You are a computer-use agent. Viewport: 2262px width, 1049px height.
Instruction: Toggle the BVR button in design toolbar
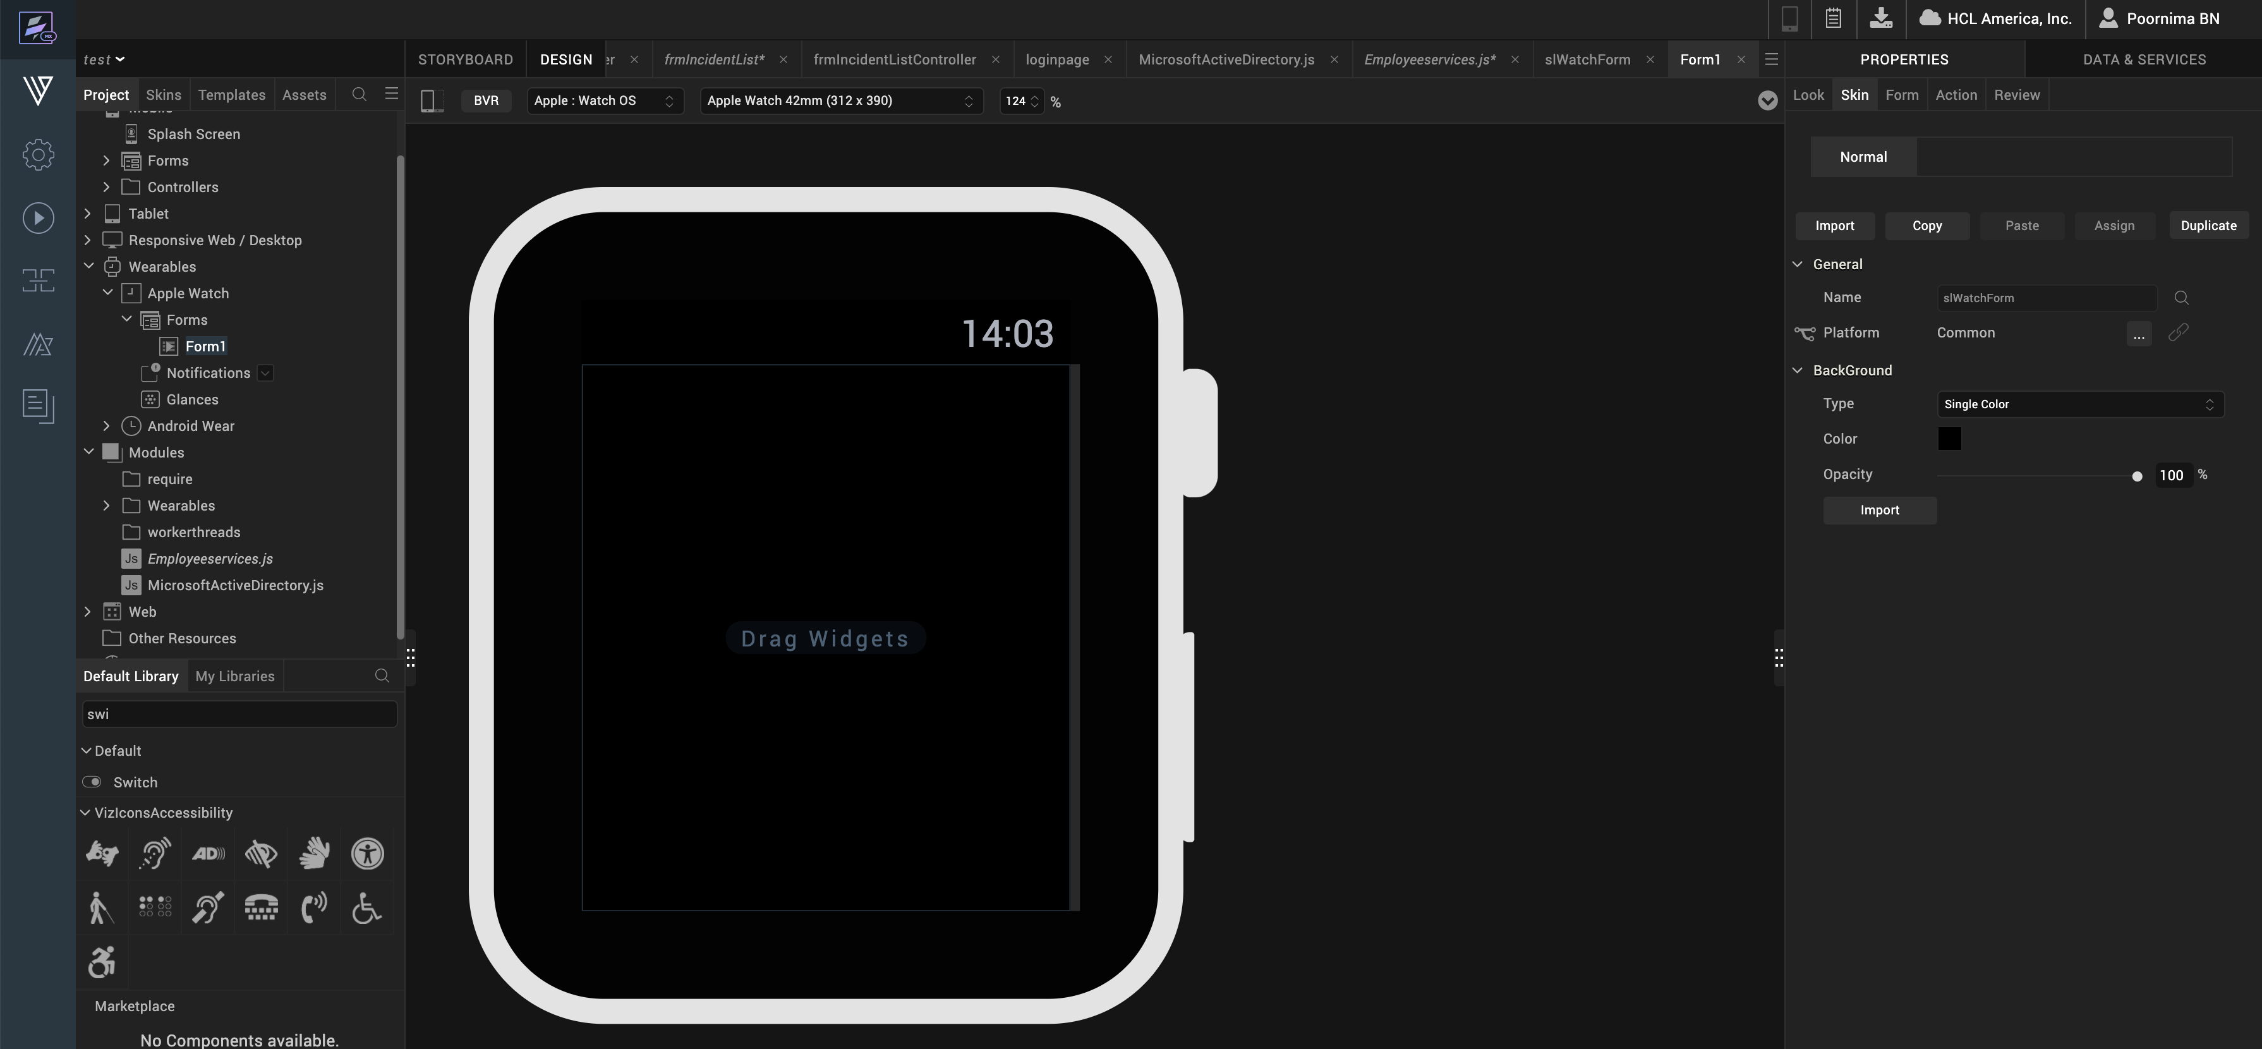point(486,101)
